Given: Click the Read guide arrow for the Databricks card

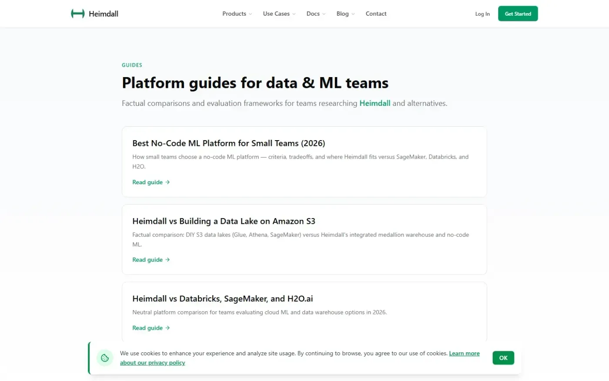Looking at the screenshot, I should [167, 328].
